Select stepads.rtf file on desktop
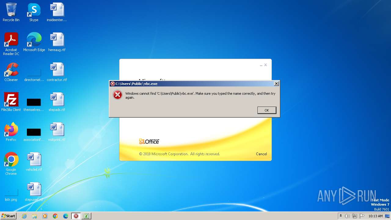391x220 pixels. 57,102
